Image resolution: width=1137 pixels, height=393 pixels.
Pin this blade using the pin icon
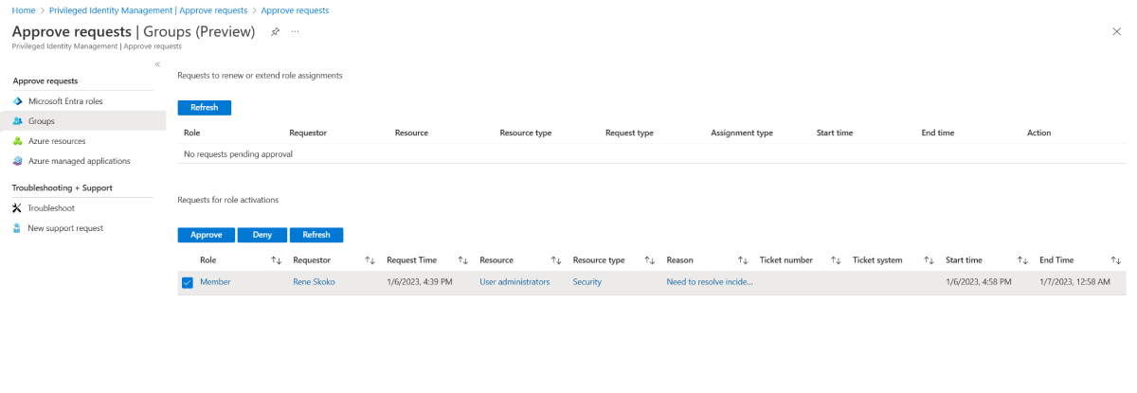(275, 31)
